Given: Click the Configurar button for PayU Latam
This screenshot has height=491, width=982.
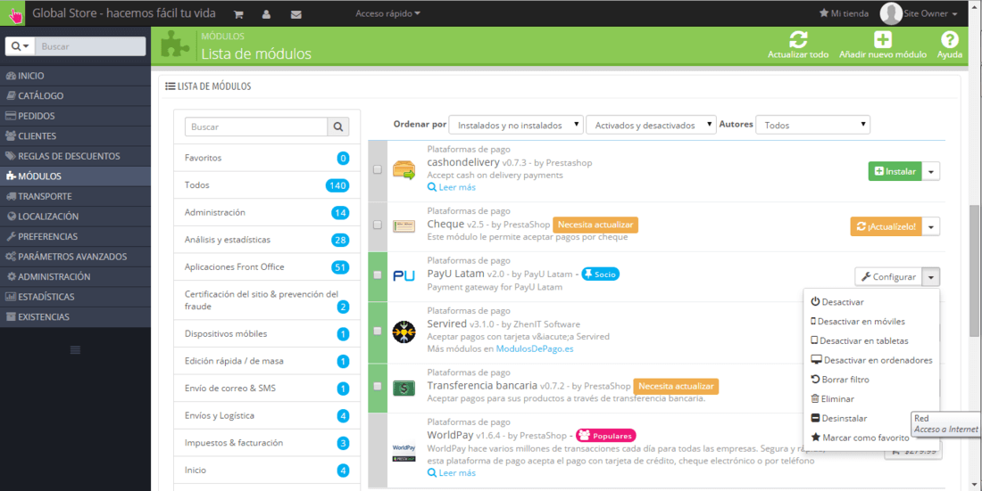Looking at the screenshot, I should [x=888, y=276].
